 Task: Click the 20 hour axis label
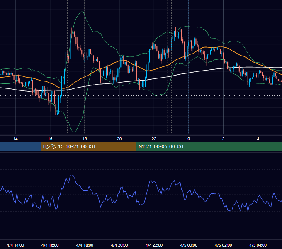(x=119, y=139)
